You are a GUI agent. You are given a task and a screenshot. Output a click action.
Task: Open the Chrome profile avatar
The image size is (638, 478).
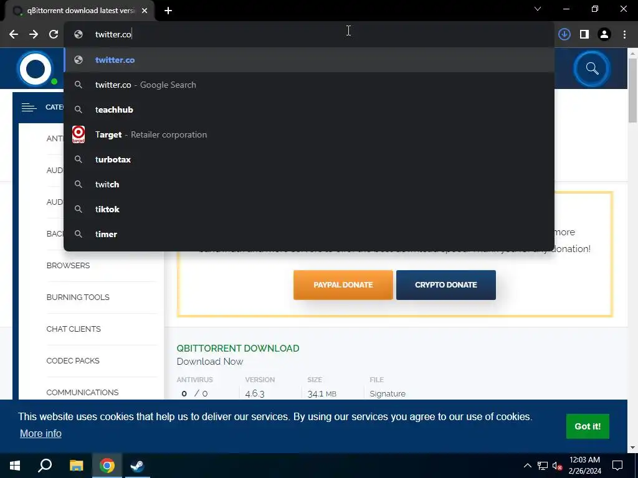point(604,35)
